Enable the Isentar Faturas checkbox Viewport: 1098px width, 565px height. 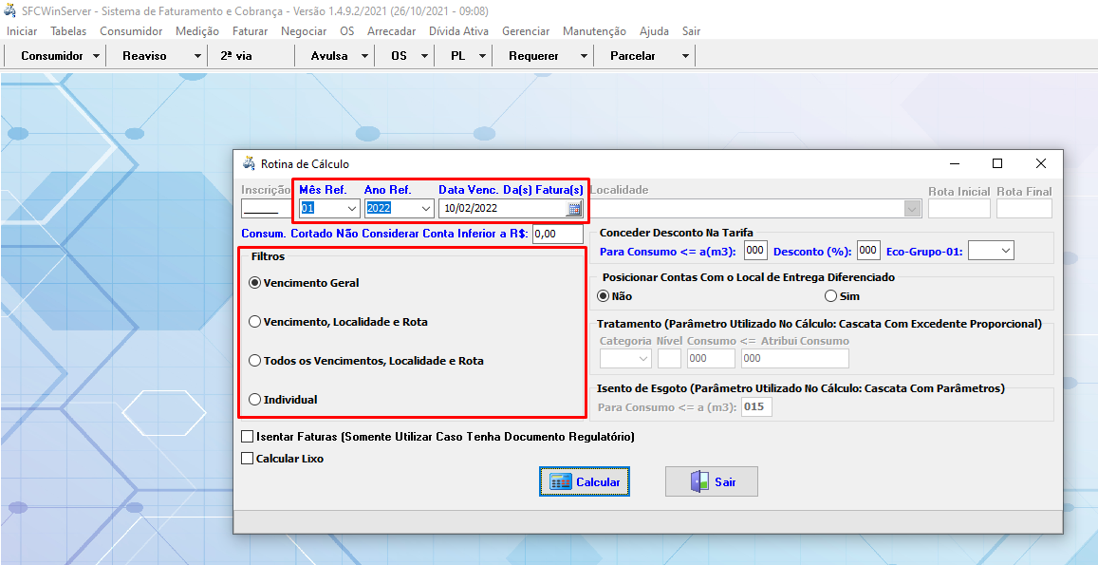(248, 438)
